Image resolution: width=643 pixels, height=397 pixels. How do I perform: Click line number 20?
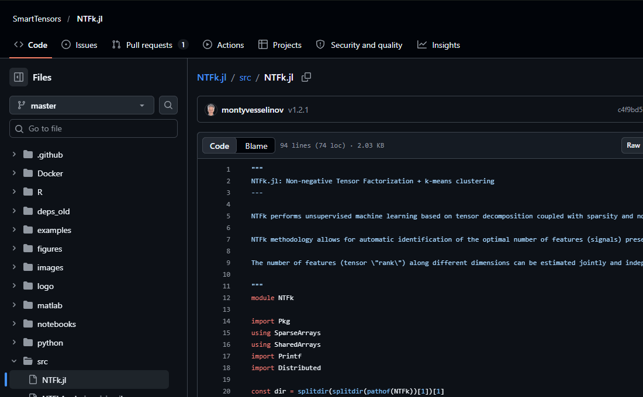click(226, 391)
